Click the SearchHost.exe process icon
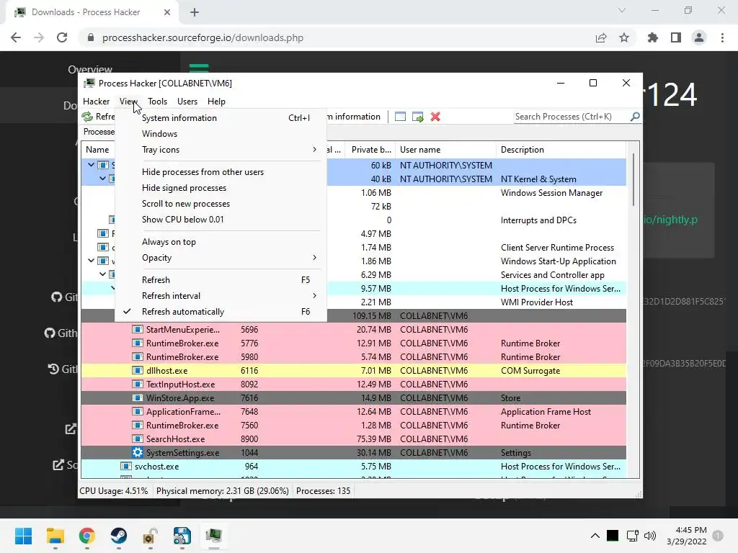The height and width of the screenshot is (553, 738). coord(138,439)
